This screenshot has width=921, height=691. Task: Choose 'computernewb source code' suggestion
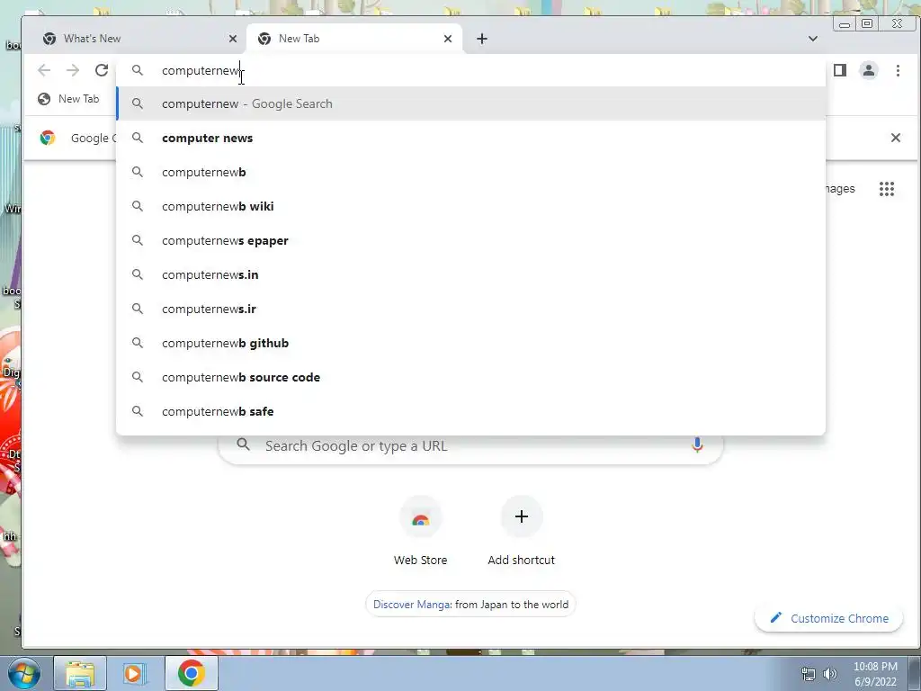tap(470, 377)
